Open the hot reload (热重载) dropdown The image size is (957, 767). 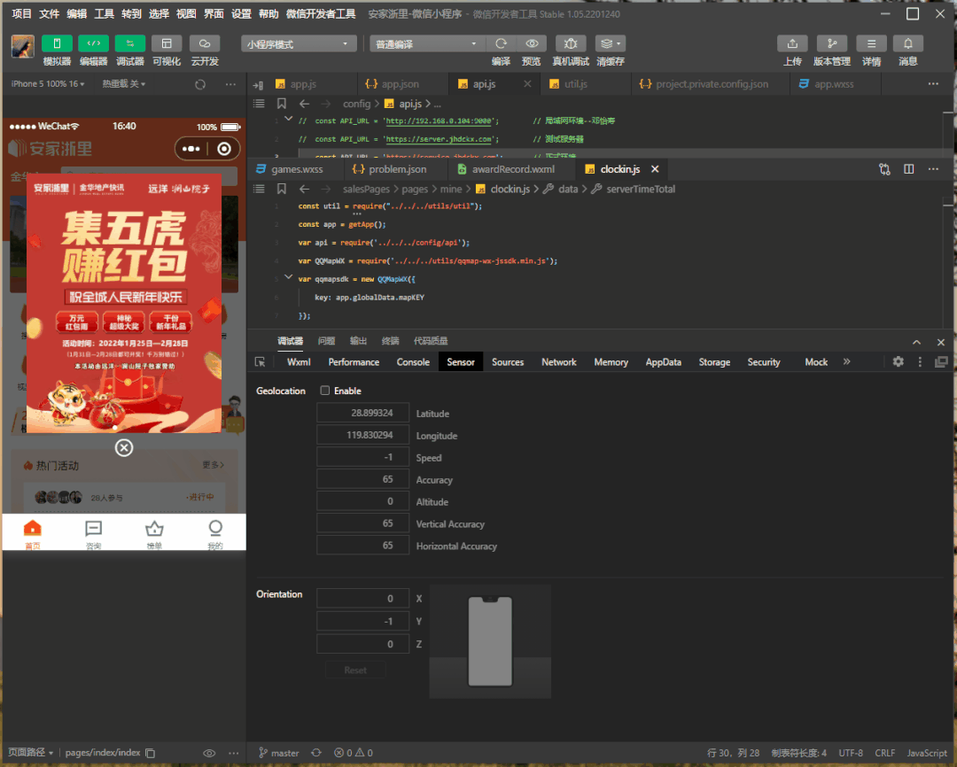pyautogui.click(x=124, y=83)
